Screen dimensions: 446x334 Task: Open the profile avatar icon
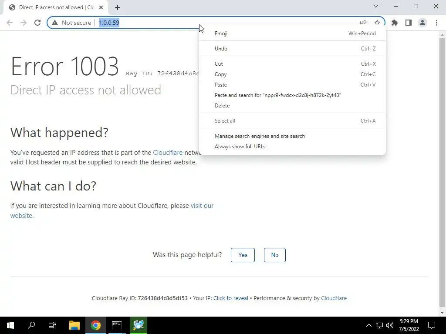click(x=422, y=23)
